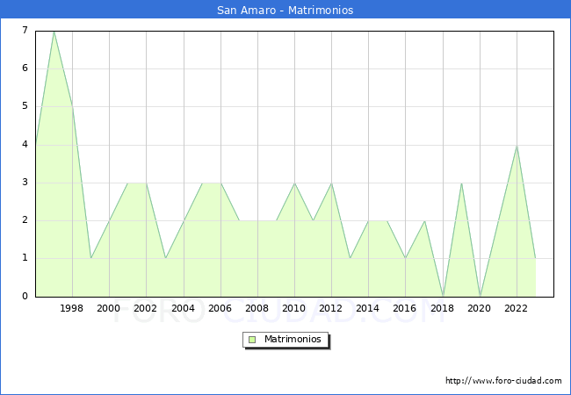This screenshot has width=571, height=395.
Task: Click the 0 label on the y-axis
Action: (25, 296)
